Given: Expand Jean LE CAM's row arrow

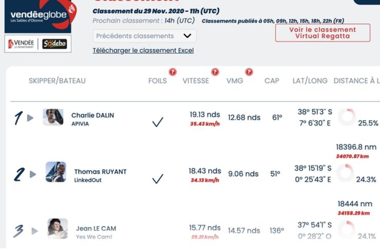Looking at the screenshot, I should coord(34,231).
